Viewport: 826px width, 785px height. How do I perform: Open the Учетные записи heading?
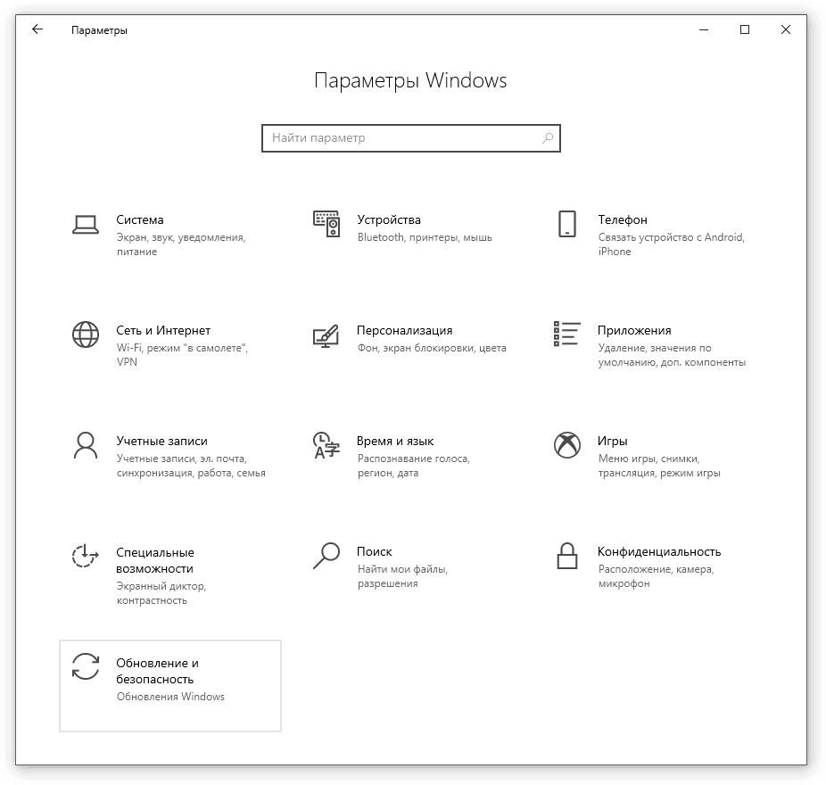point(161,441)
